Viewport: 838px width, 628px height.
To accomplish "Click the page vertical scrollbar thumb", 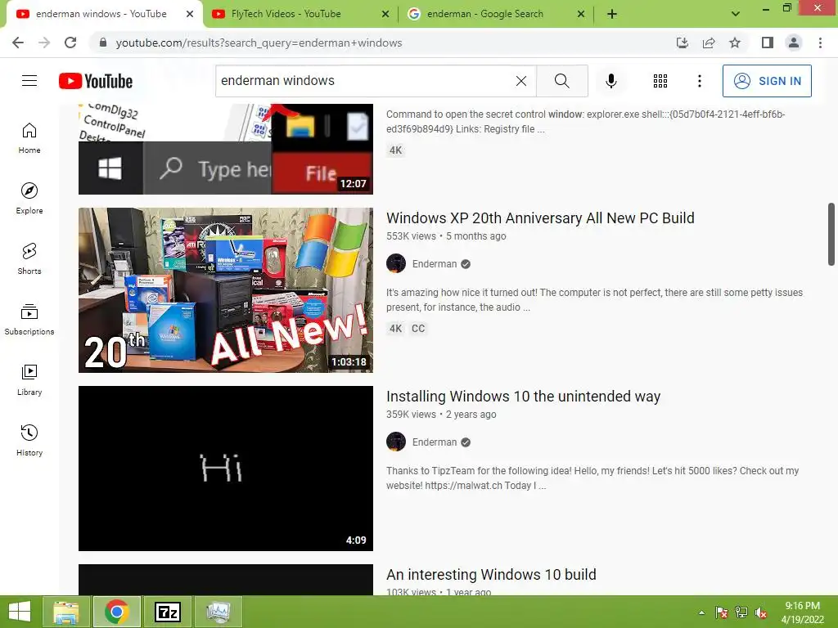I will [831, 234].
